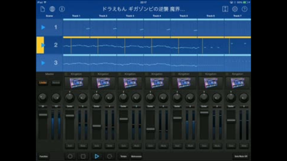Open the help question mark icon
287x161 pixels.
(245, 9)
